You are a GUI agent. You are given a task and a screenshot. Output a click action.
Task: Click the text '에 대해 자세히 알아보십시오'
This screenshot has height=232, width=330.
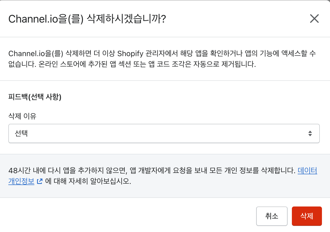click(x=88, y=182)
